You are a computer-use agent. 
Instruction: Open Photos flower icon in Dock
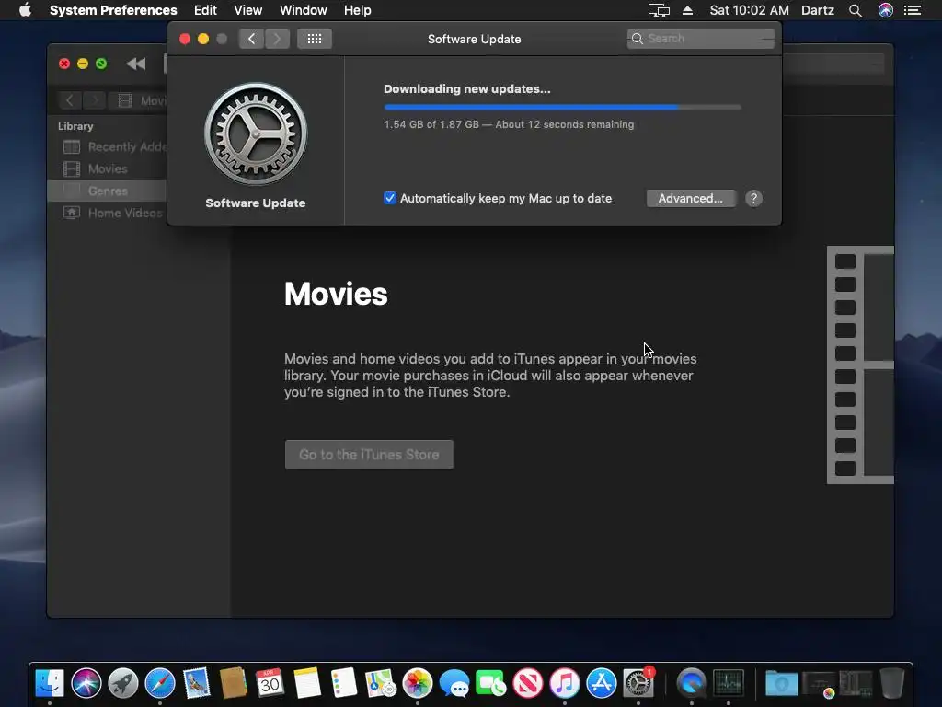point(418,683)
